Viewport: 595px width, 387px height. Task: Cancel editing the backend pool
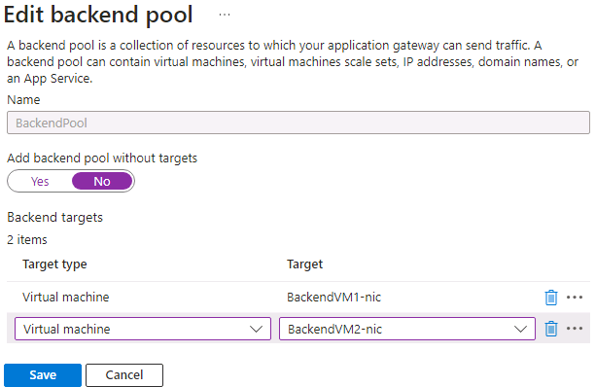tap(124, 375)
